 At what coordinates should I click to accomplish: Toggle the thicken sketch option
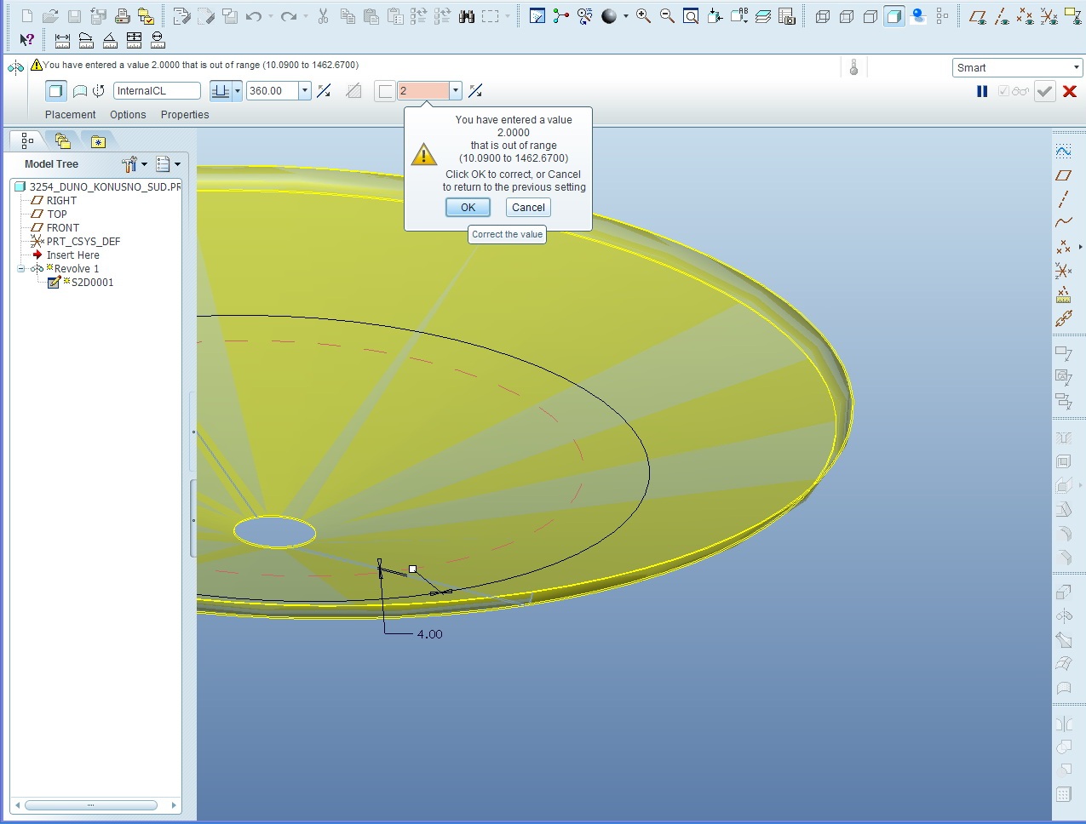[x=385, y=90]
